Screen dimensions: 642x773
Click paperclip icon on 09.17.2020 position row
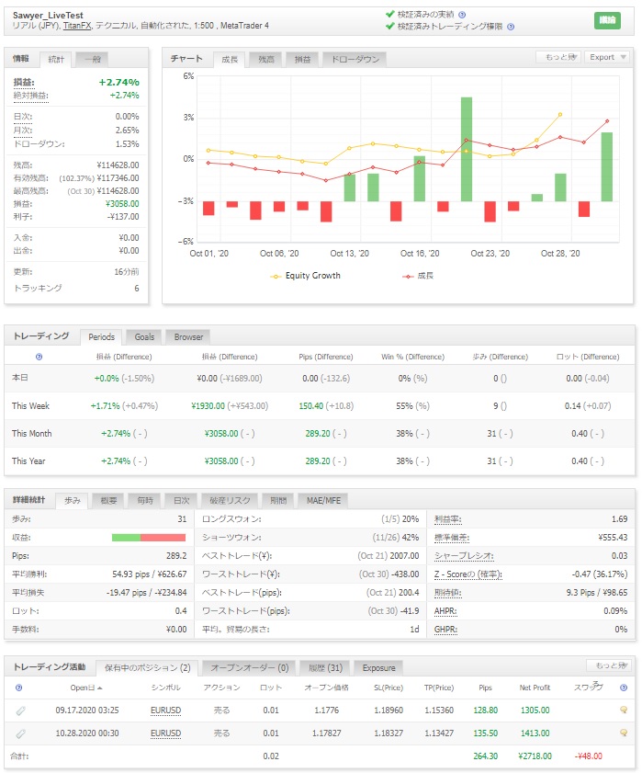click(20, 710)
